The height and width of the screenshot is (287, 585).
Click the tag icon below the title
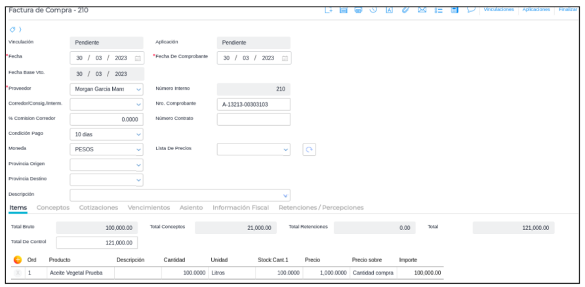pyautogui.click(x=12, y=29)
